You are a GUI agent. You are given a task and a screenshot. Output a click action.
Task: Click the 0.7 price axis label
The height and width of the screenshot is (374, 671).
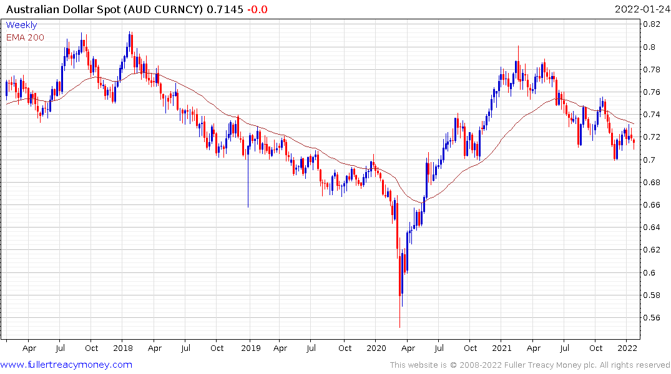pos(649,160)
